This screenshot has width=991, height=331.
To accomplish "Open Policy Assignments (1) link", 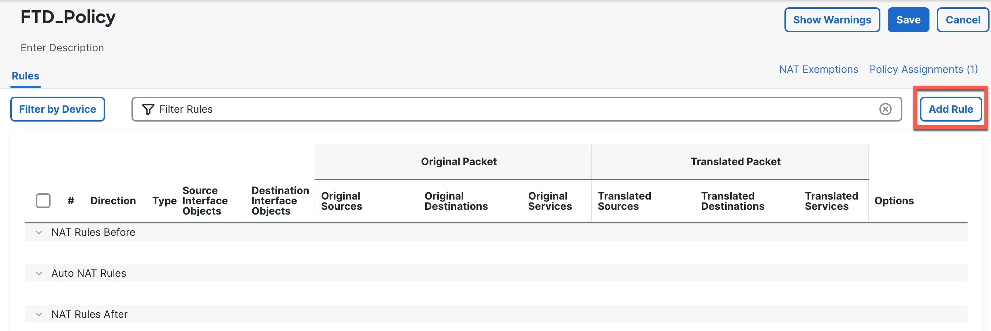I will coord(923,69).
